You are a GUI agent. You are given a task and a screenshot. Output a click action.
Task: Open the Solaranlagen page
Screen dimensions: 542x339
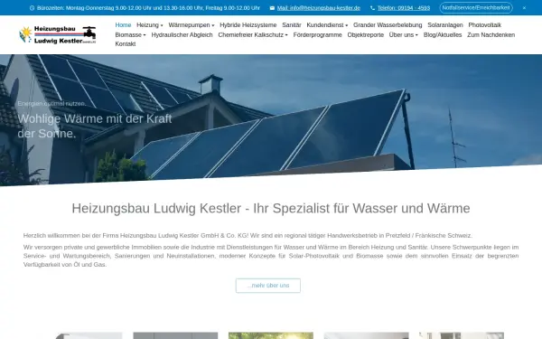pos(444,25)
